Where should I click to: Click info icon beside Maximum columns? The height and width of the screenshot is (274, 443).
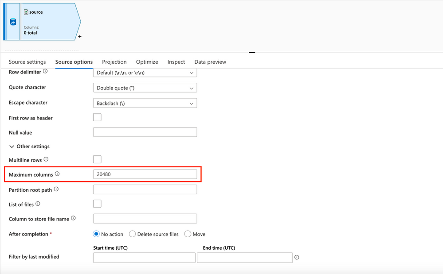pyautogui.click(x=57, y=174)
